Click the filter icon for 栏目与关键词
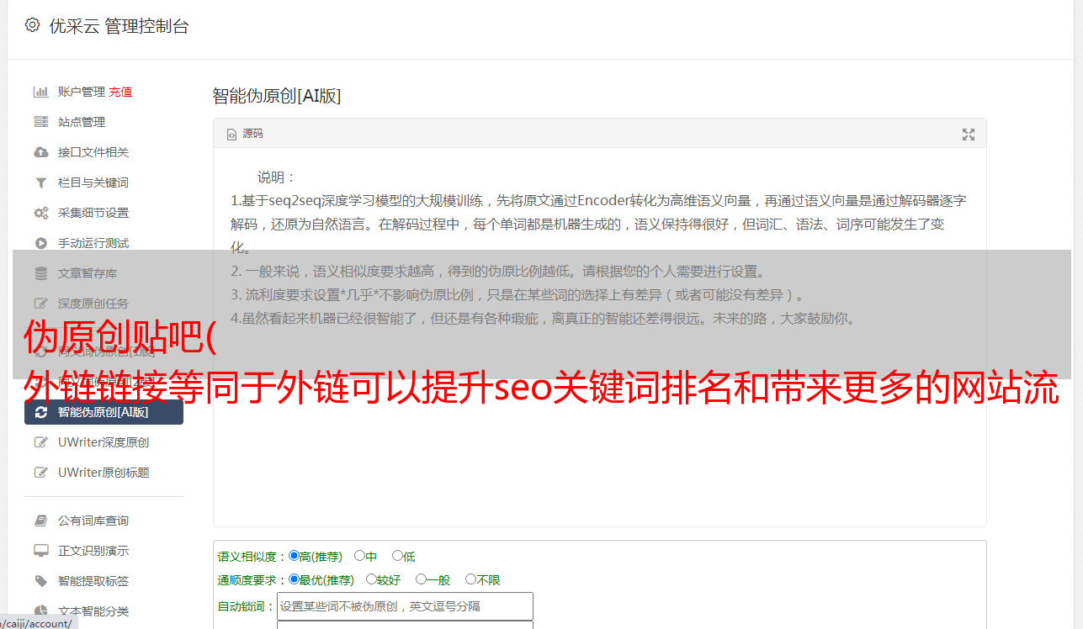This screenshot has height=629, width=1083. click(40, 182)
